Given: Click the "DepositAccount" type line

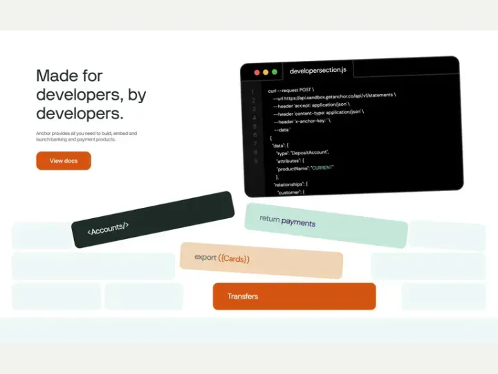Looking at the screenshot, I should coord(302,152).
